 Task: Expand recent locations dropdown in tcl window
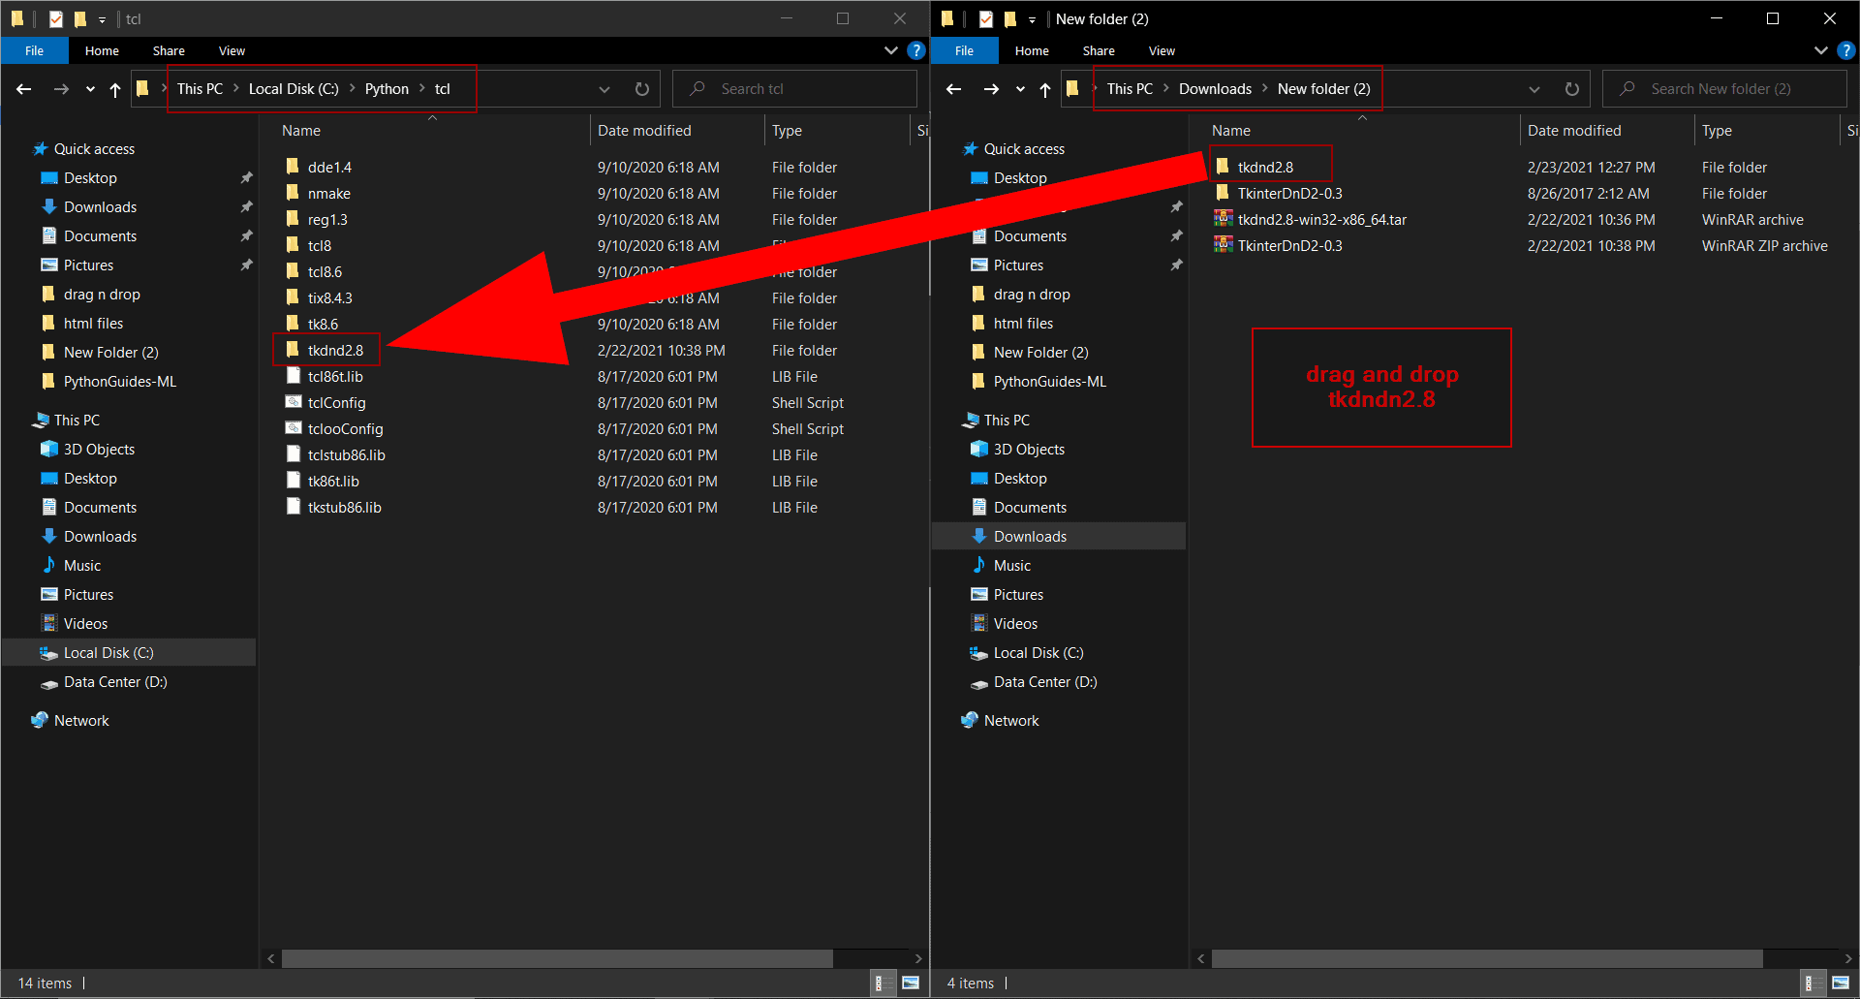click(90, 89)
